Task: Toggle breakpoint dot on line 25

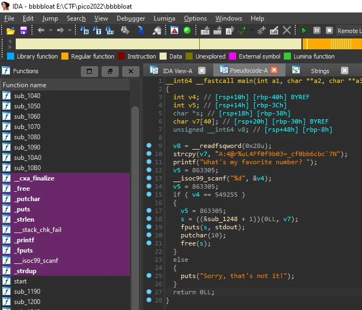Action: click(149, 275)
